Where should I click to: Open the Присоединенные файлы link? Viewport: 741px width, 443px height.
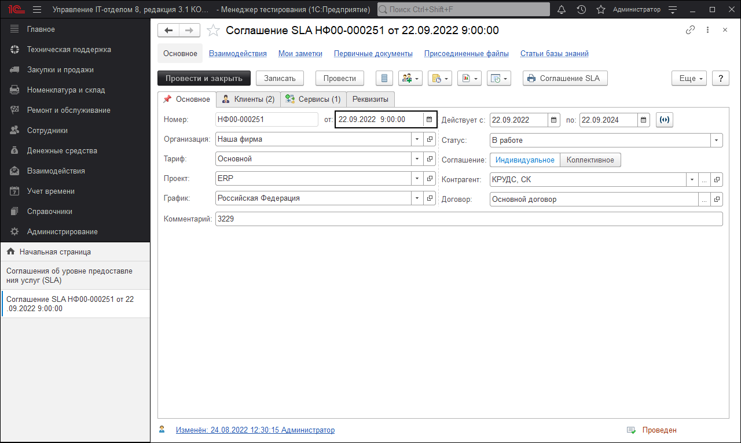coord(466,54)
